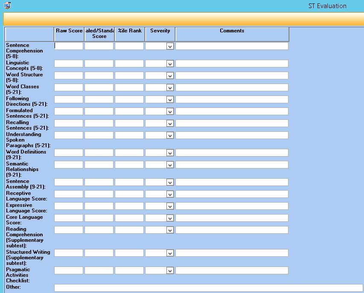
Task: Focus Raw Score field for Following Directions
Action: tap(69, 99)
